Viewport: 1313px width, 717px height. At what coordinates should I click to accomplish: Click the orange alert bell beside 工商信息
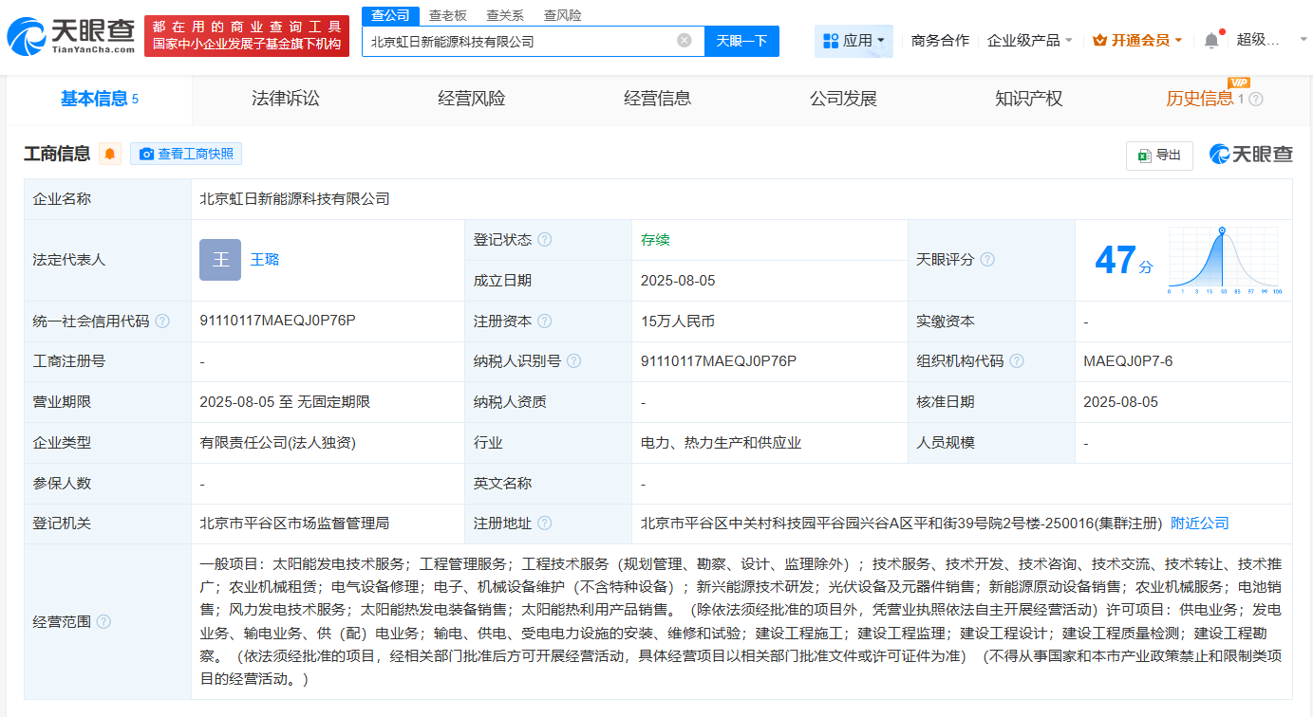(110, 154)
